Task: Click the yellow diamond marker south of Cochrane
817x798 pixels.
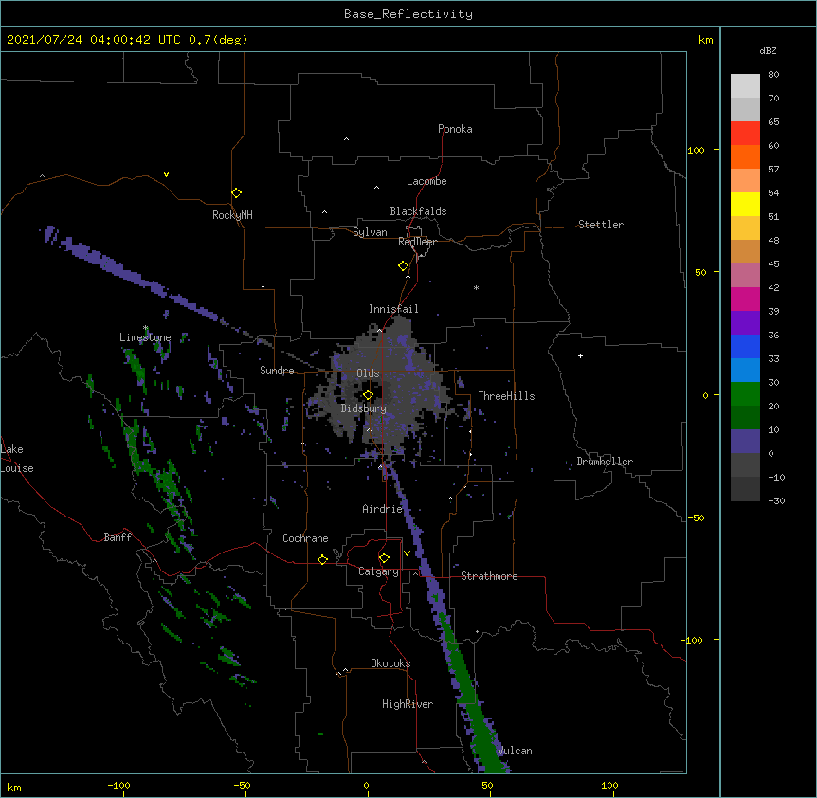Action: tap(322, 559)
